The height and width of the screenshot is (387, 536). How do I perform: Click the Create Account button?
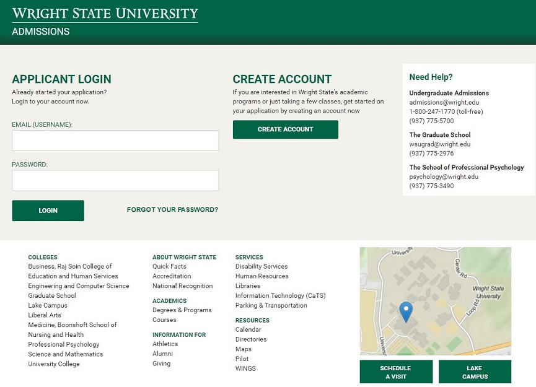(x=285, y=129)
